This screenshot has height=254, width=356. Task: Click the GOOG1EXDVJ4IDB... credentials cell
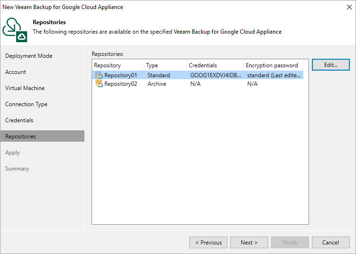pyautogui.click(x=215, y=75)
